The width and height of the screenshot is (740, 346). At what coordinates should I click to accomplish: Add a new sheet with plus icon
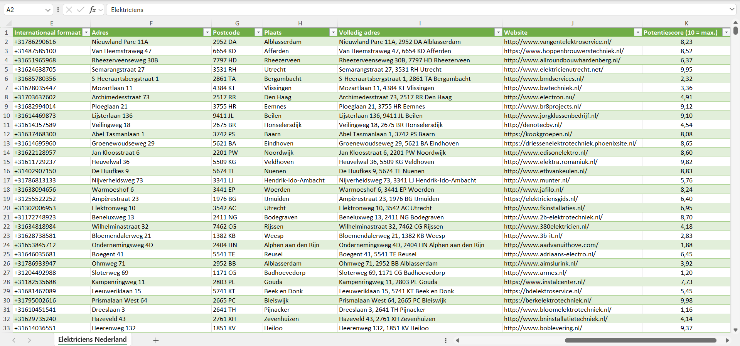[156, 340]
